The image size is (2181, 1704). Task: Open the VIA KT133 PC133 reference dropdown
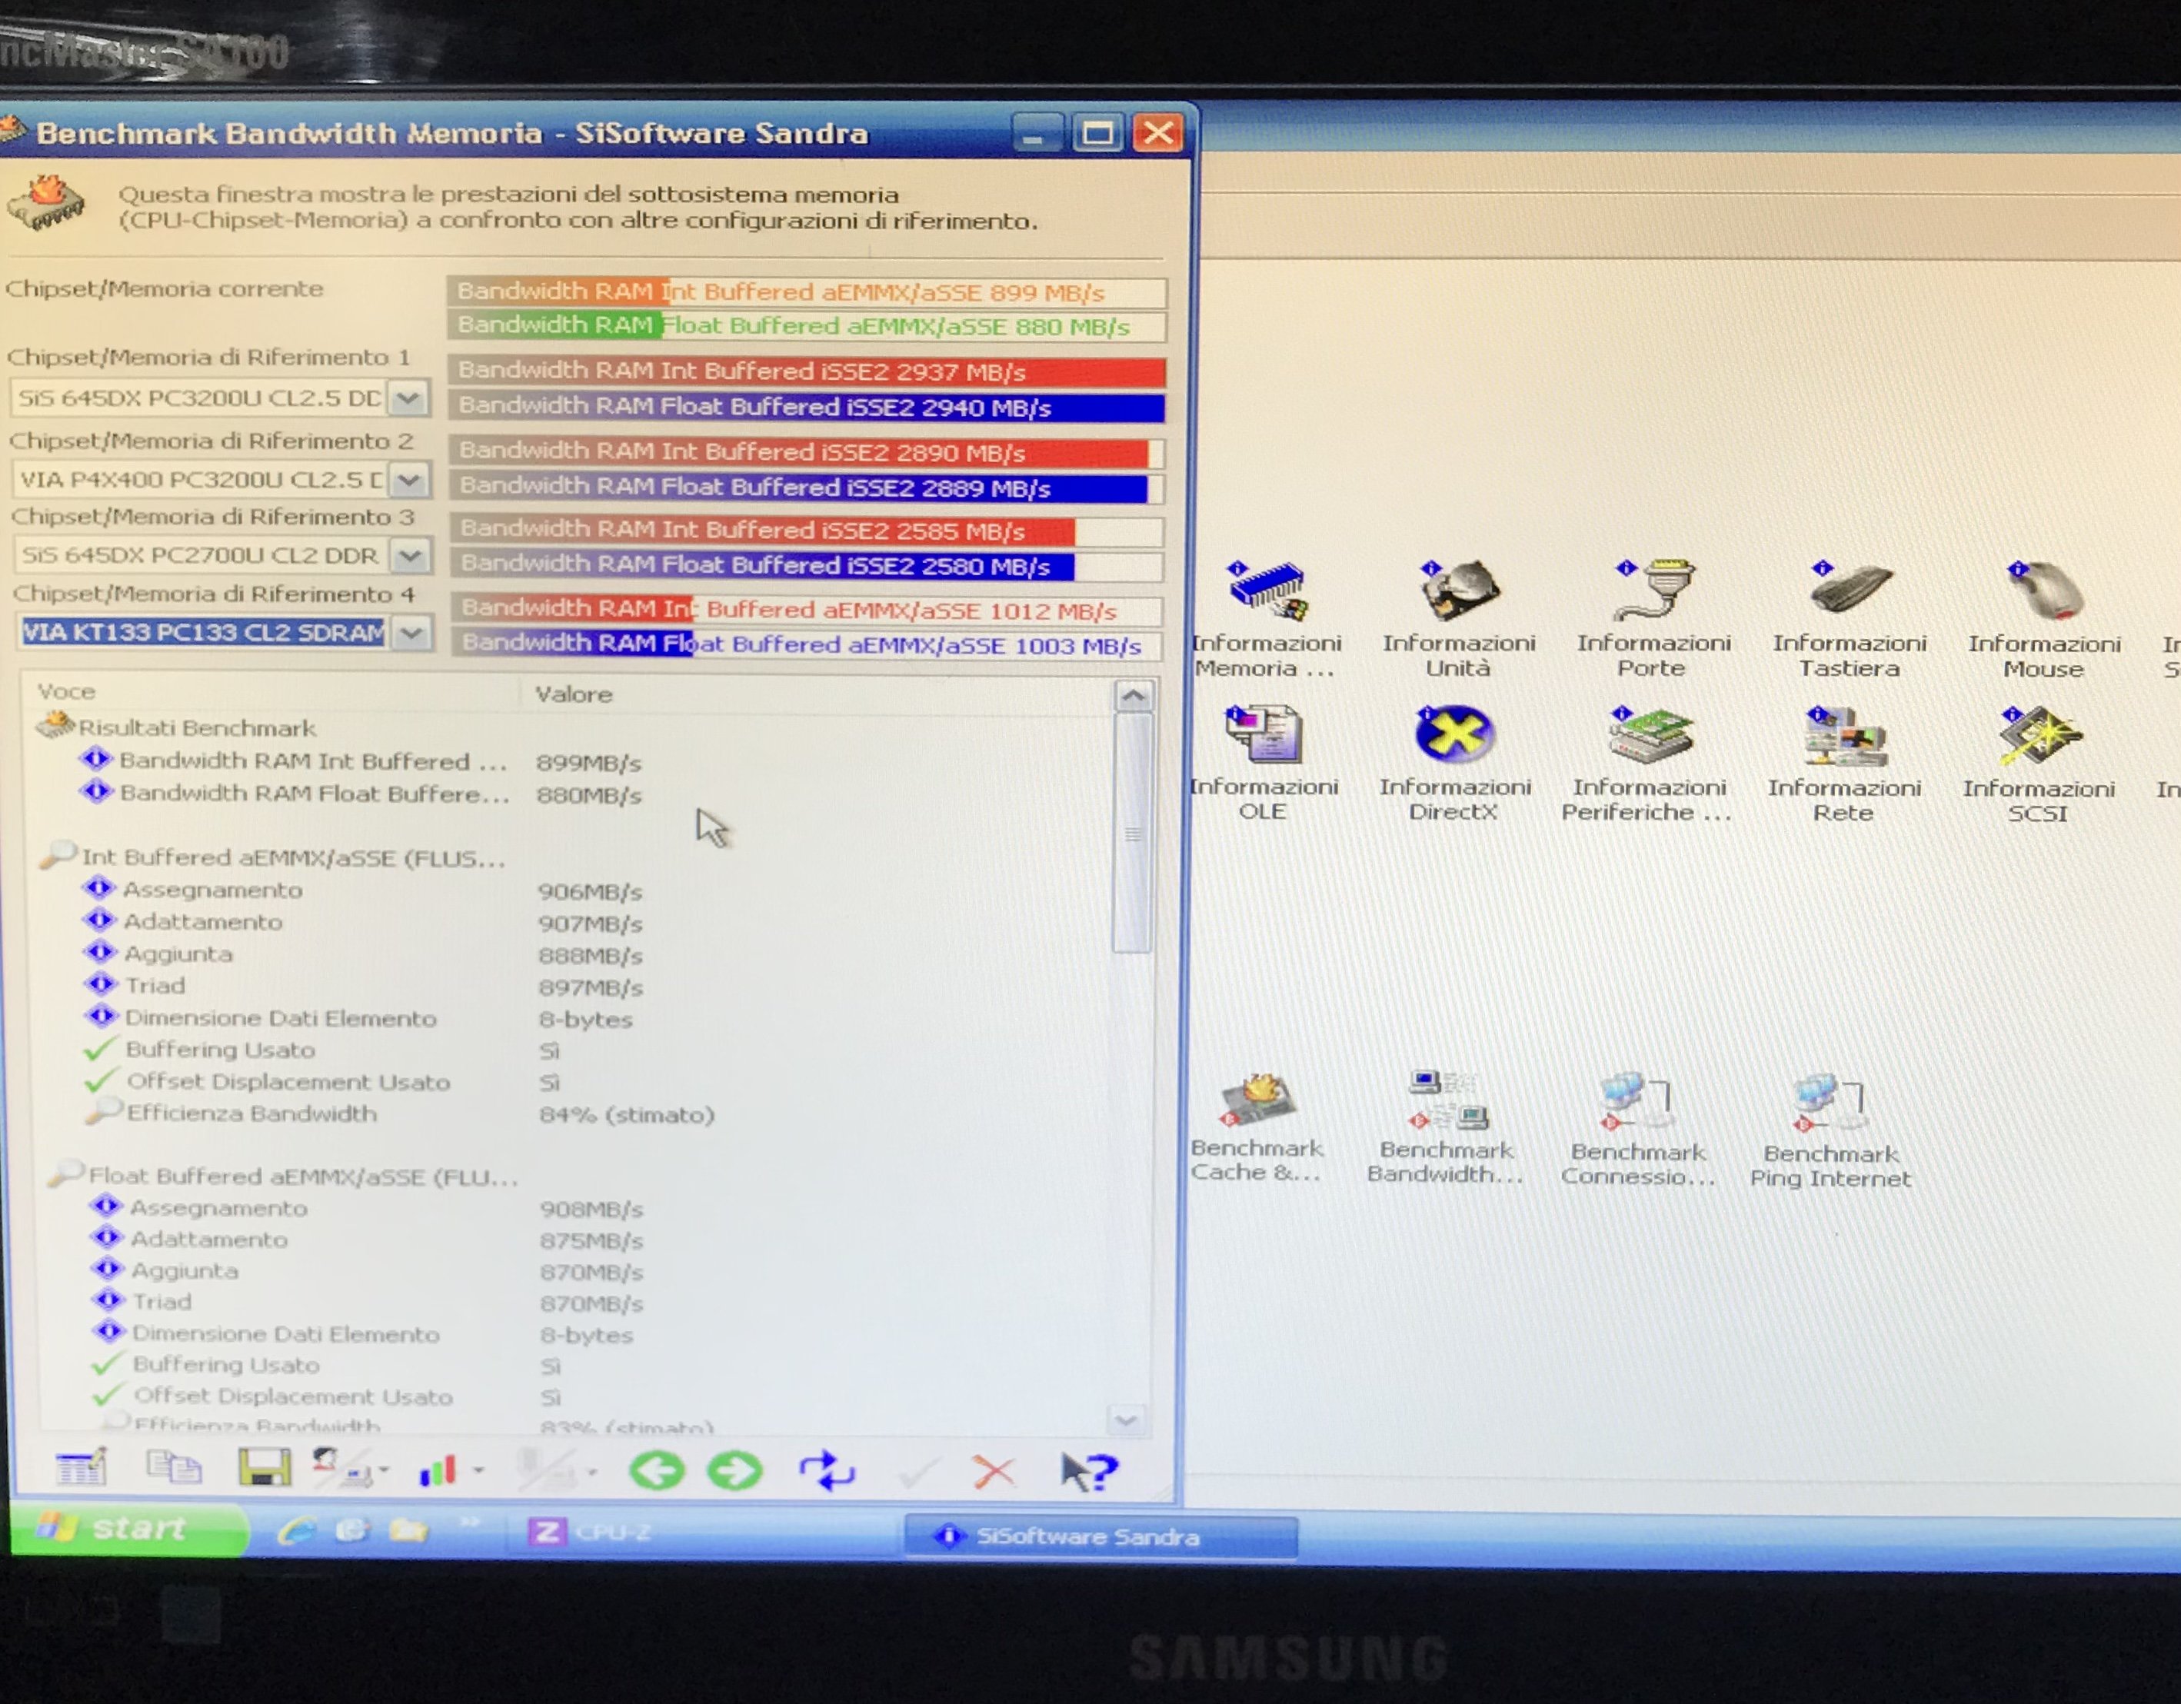point(411,633)
